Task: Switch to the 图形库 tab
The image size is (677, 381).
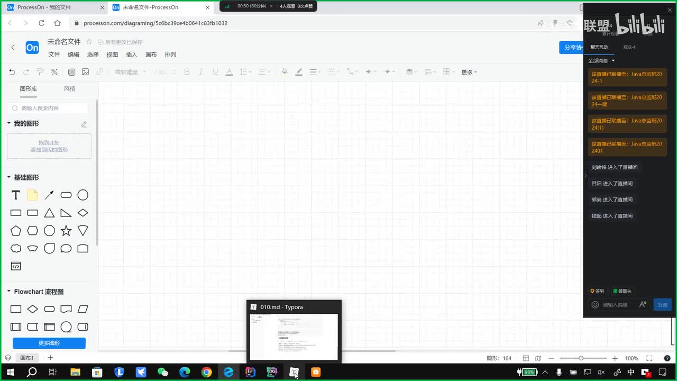Action: [29, 89]
